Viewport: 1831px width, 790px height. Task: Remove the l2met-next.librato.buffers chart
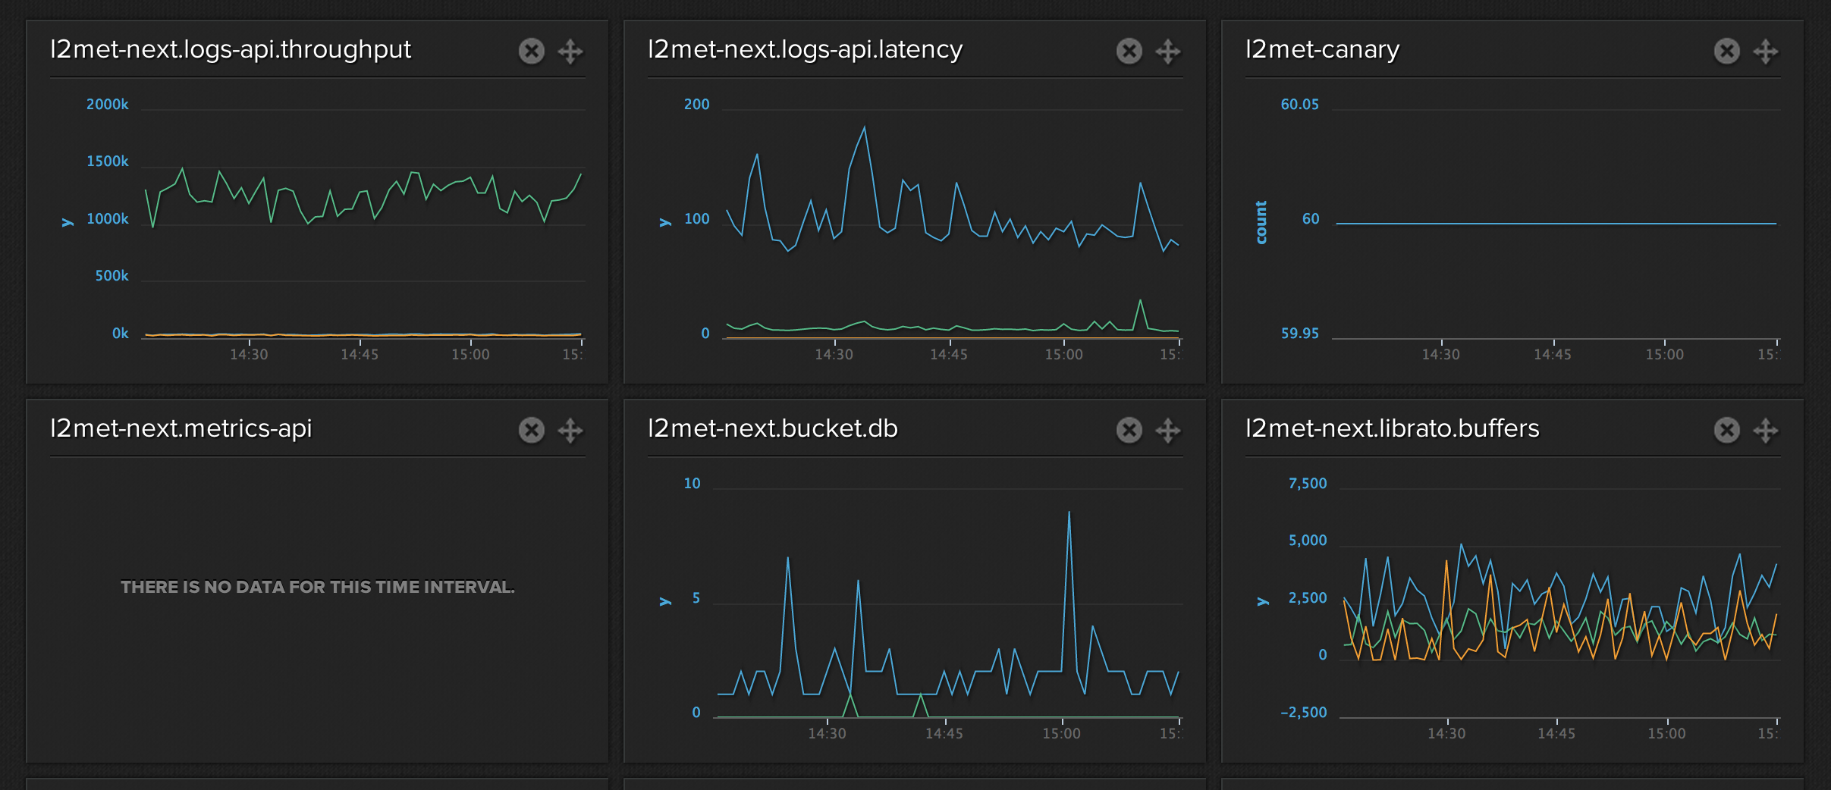[x=1726, y=430]
